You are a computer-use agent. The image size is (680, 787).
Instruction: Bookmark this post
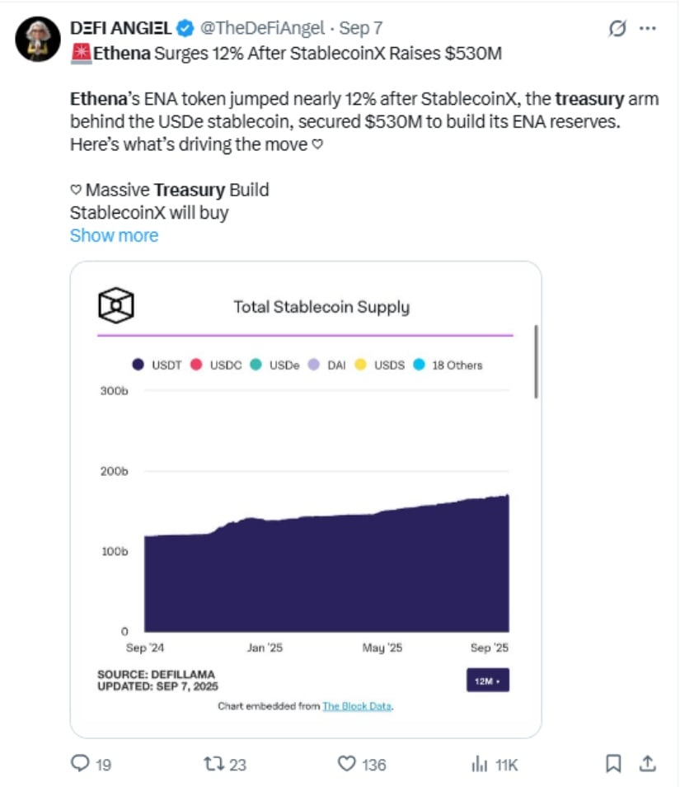pos(613,764)
